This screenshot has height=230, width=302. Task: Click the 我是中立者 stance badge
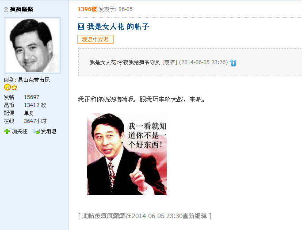[96, 39]
